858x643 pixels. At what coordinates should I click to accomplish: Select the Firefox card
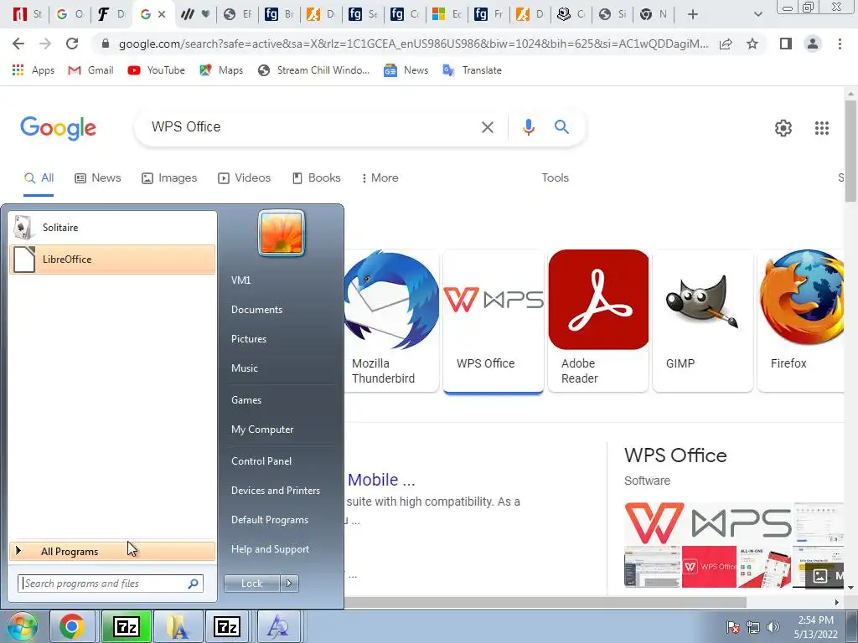click(x=801, y=321)
